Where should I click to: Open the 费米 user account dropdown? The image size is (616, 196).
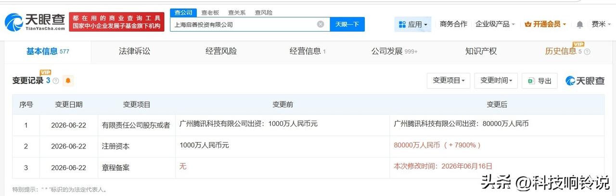click(x=601, y=24)
